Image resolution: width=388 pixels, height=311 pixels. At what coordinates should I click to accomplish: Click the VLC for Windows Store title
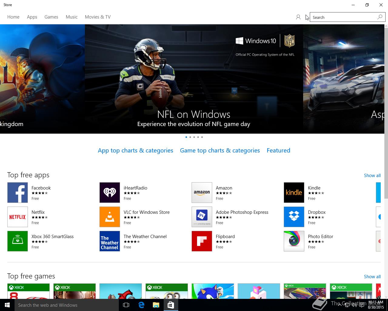point(146,212)
